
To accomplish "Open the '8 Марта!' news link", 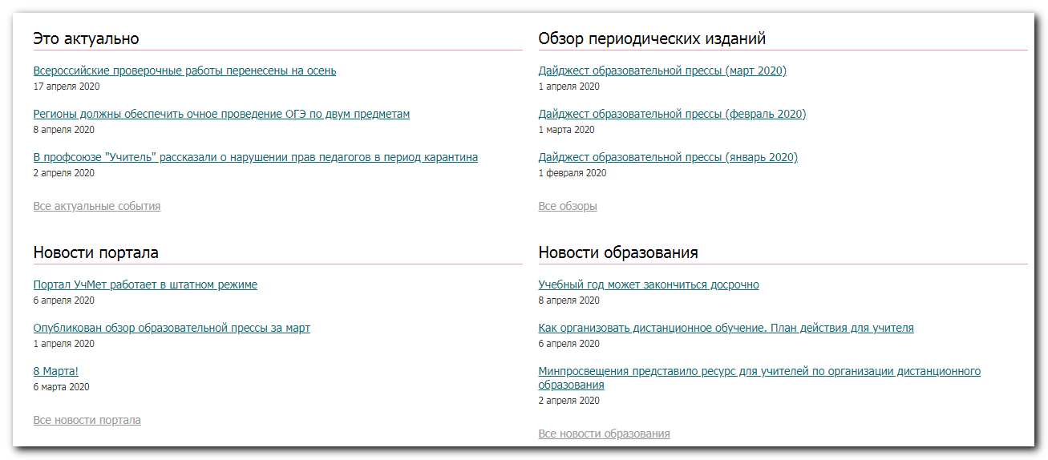I will click(x=56, y=371).
